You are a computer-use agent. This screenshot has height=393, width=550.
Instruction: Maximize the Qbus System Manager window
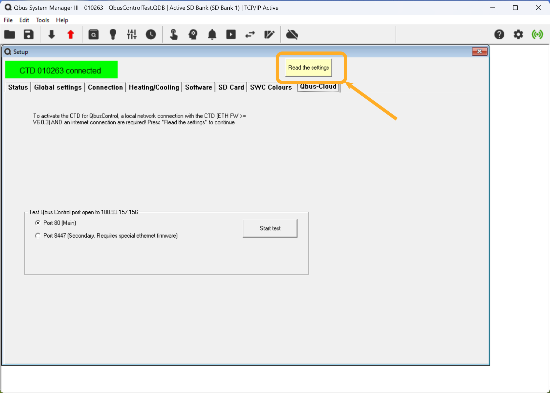coord(515,7)
